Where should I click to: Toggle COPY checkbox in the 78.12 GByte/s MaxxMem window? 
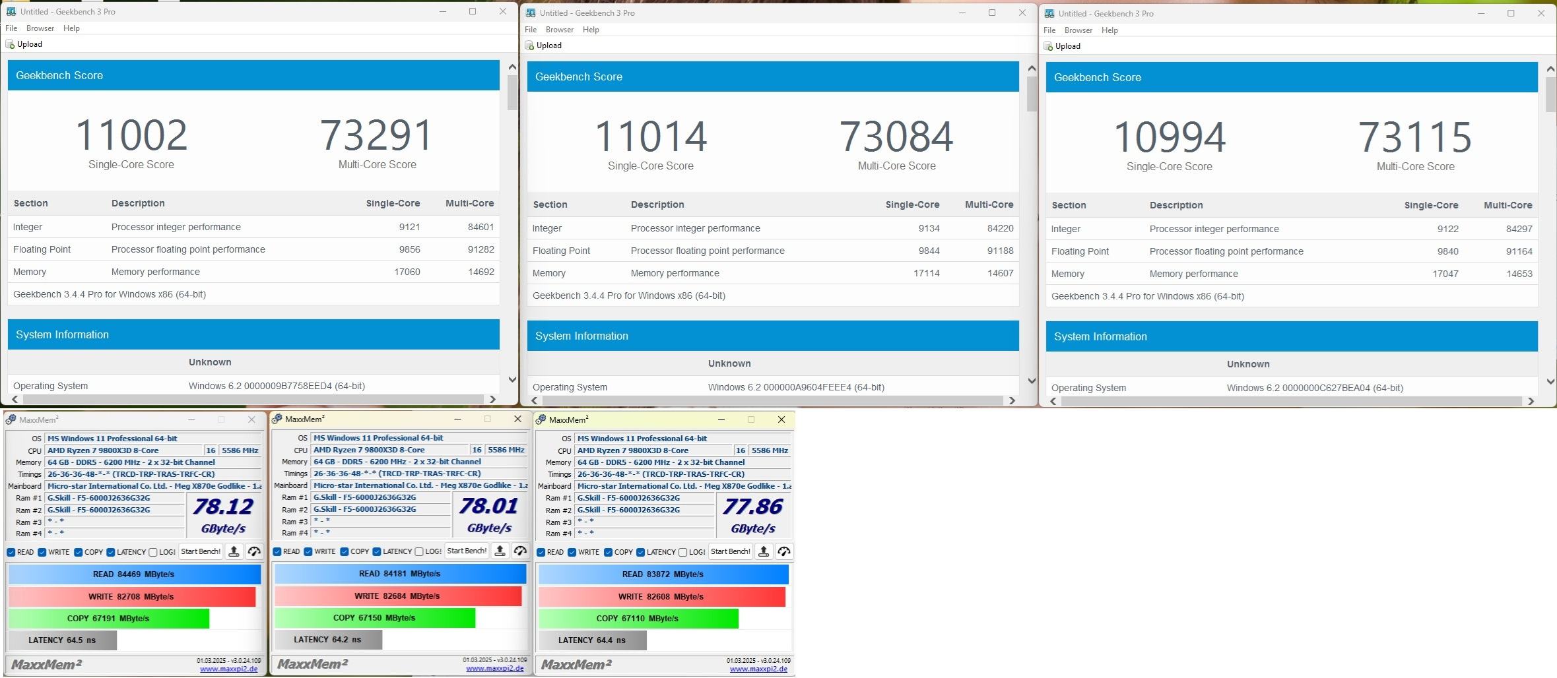click(x=78, y=552)
